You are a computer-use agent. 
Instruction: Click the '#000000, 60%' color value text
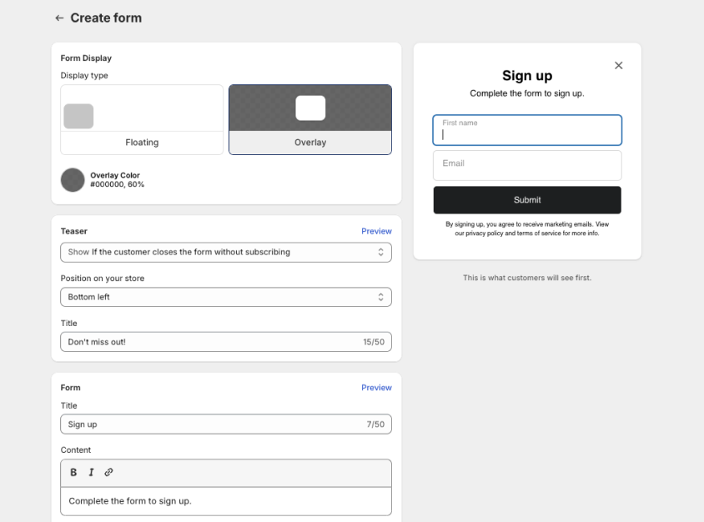[117, 184]
